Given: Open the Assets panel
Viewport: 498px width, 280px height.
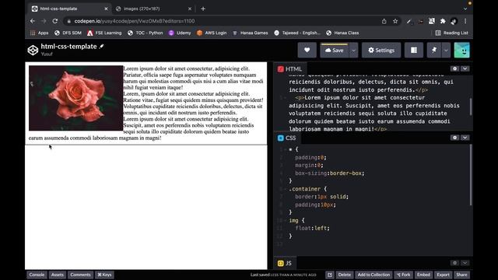Looking at the screenshot, I should (x=58, y=275).
